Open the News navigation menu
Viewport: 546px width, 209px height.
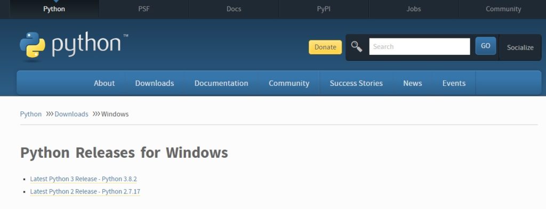[x=413, y=83]
